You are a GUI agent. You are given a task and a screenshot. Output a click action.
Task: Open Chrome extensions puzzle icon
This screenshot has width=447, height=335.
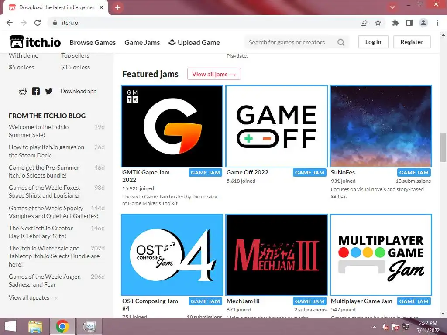(395, 23)
